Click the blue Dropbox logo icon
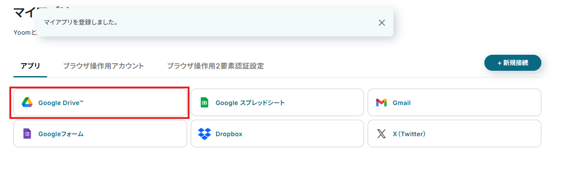 point(205,134)
